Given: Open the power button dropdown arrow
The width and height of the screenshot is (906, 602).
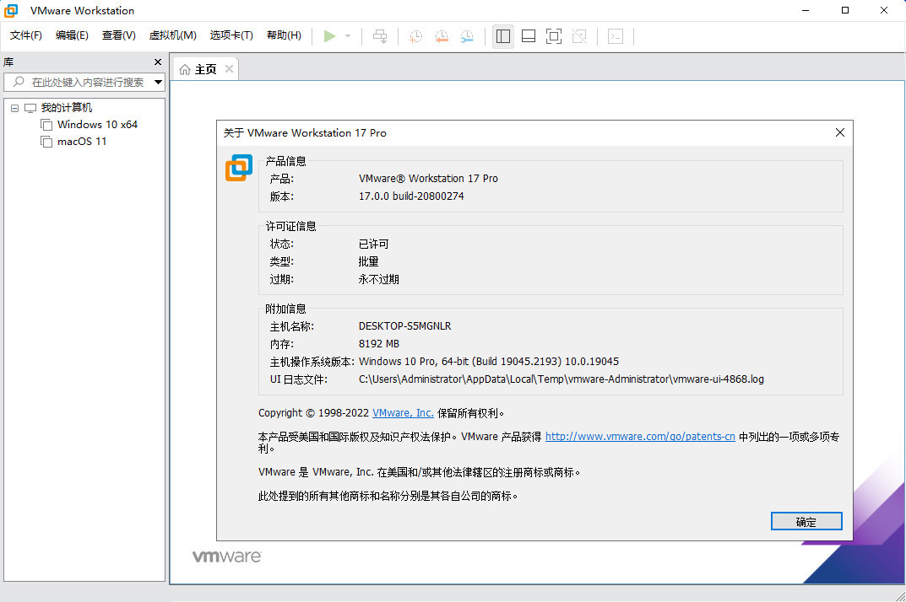Looking at the screenshot, I should (x=346, y=36).
